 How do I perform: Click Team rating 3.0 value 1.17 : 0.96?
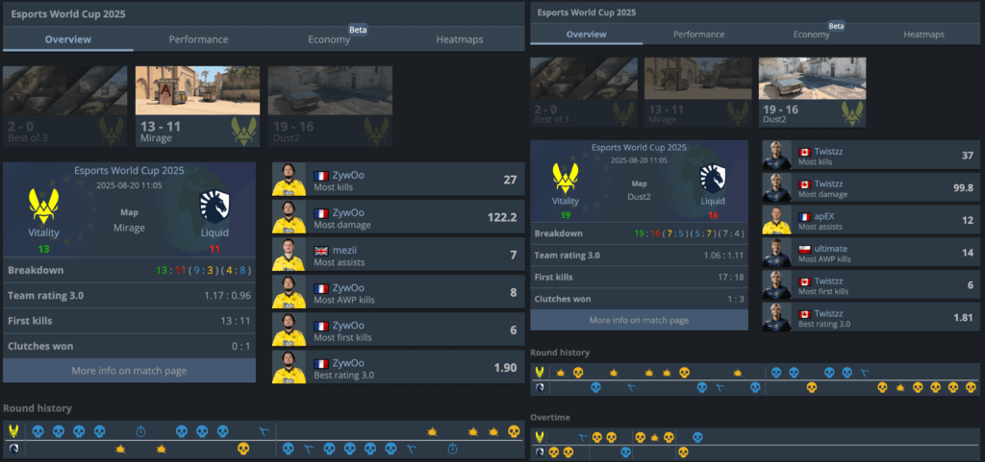click(x=227, y=295)
